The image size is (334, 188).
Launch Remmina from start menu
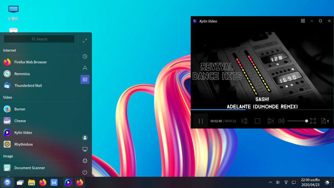40,74
